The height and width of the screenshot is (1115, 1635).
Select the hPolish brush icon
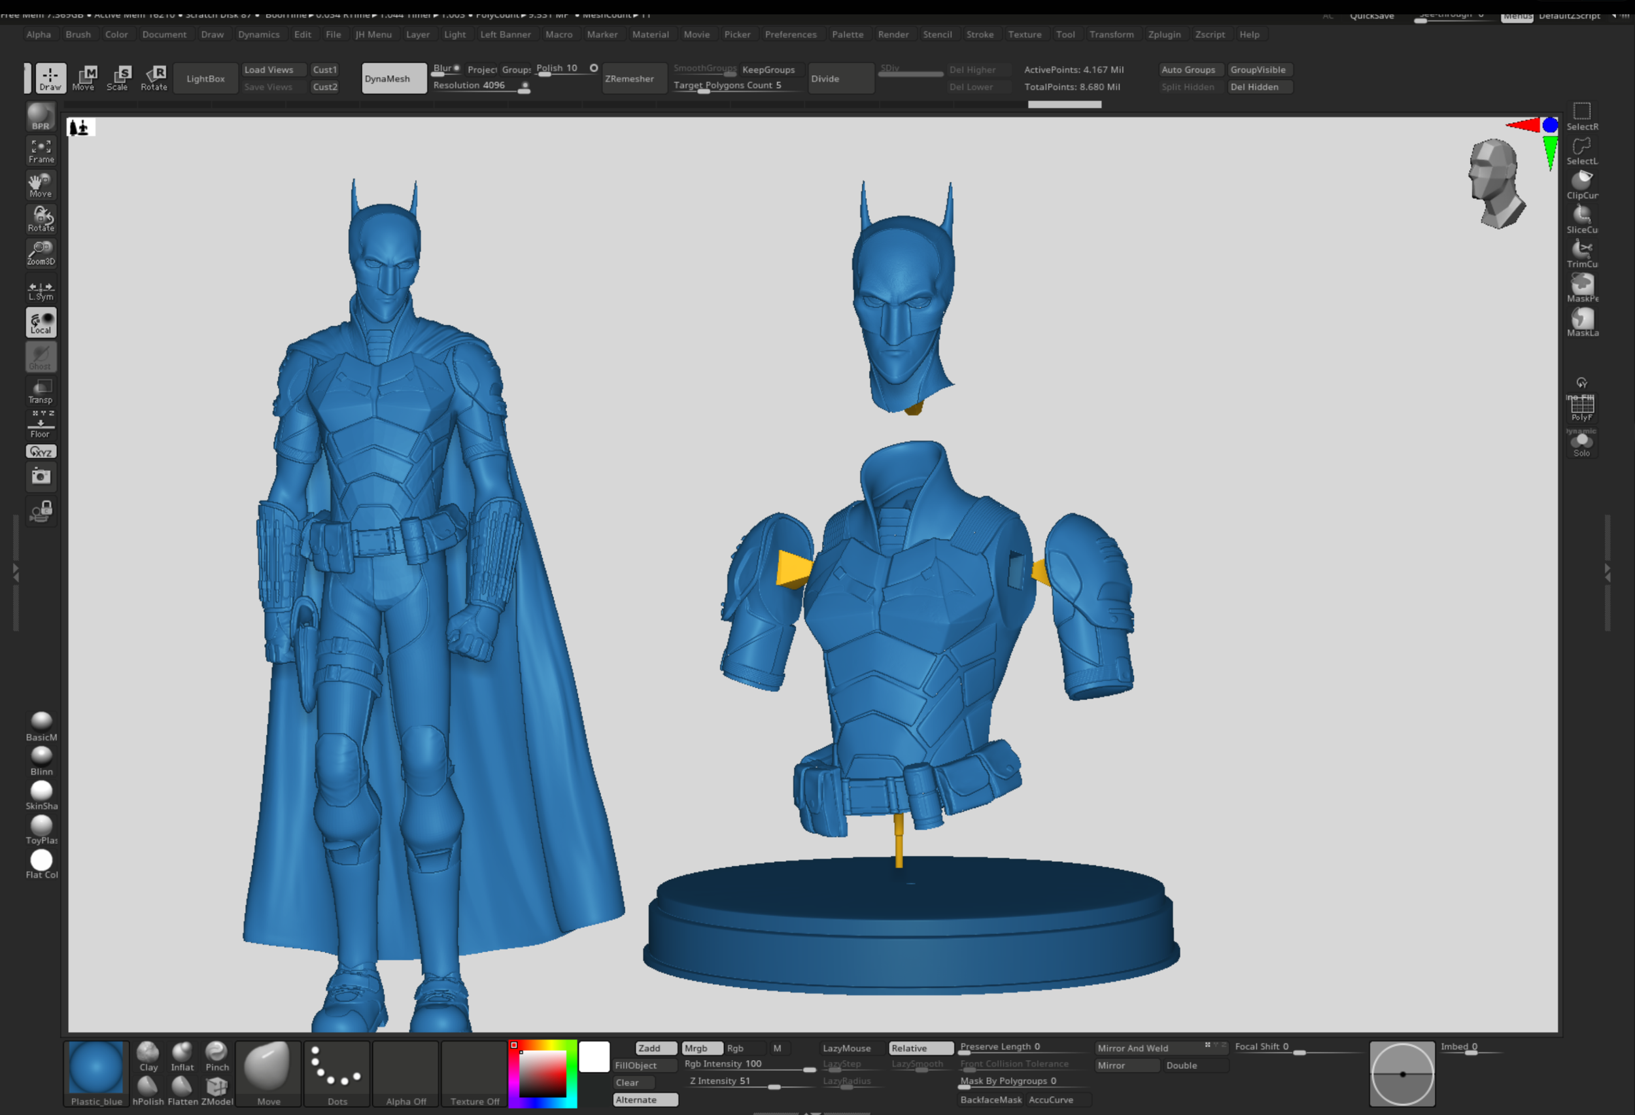click(x=148, y=1091)
